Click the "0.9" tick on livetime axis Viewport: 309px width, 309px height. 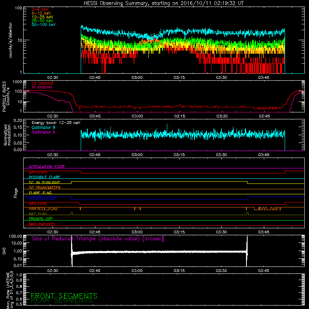click(x=19, y=280)
